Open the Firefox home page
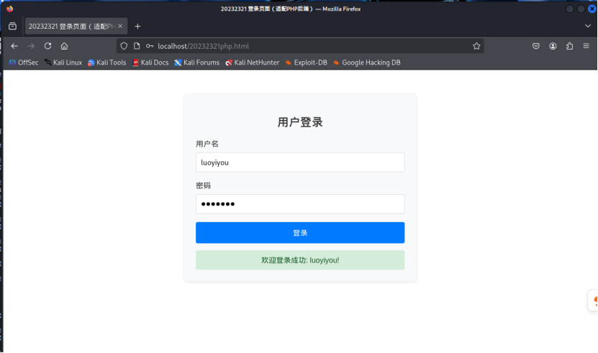 pos(64,46)
